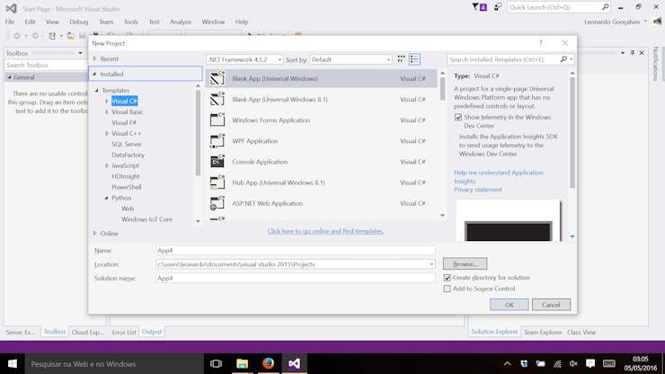Pick the ASP.NET Web Application template icon

pyautogui.click(x=217, y=203)
